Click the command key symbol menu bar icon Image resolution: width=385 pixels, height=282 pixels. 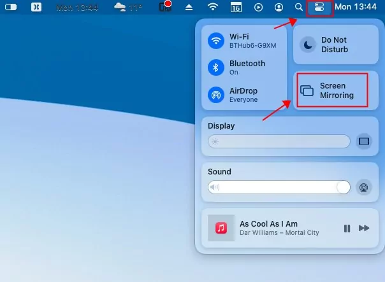(36, 7)
